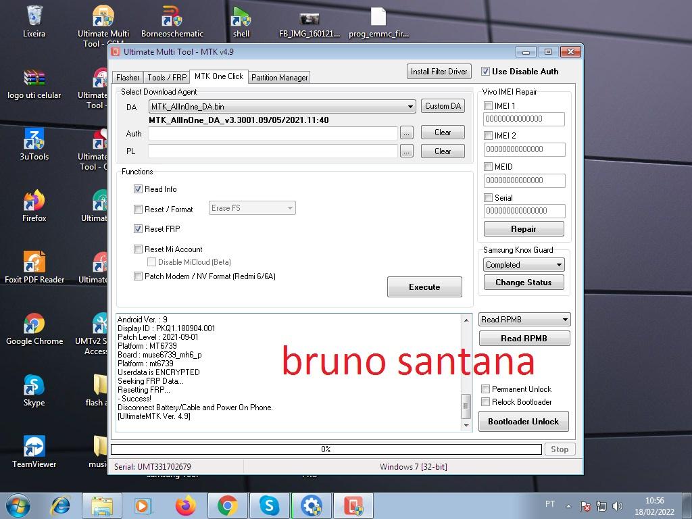Viewport: 692px width, 519px height.
Task: Select the Firefox desktop shortcut
Action: [34, 206]
